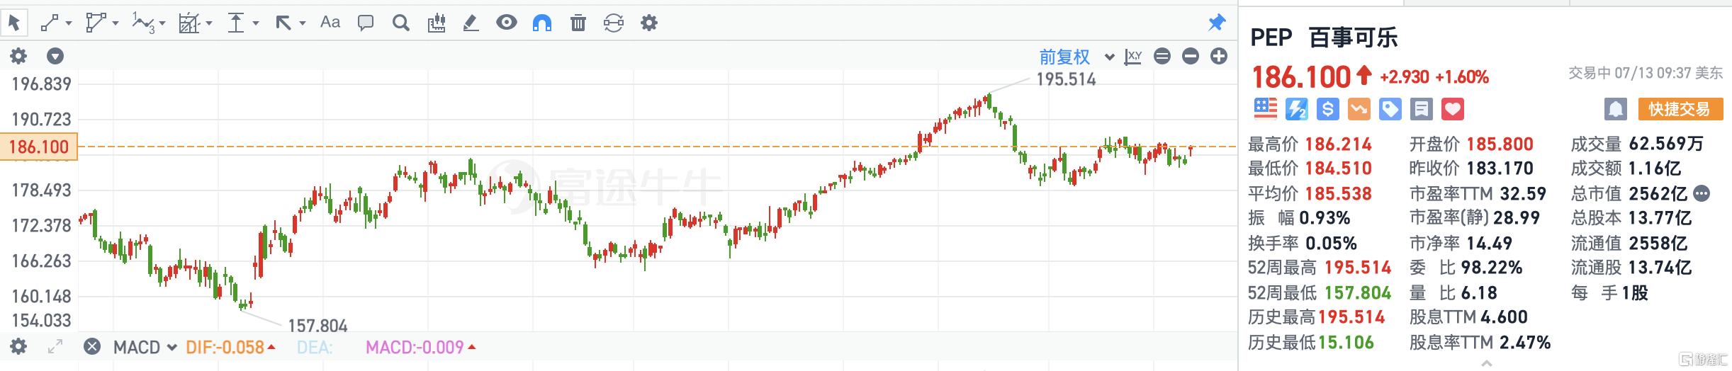Delete drawings with the trash icon
This screenshot has height=371, width=1732.
point(578,23)
